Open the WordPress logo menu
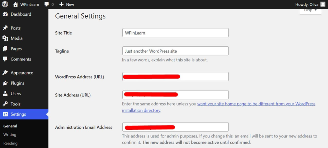The image size is (328, 148). 5,4
